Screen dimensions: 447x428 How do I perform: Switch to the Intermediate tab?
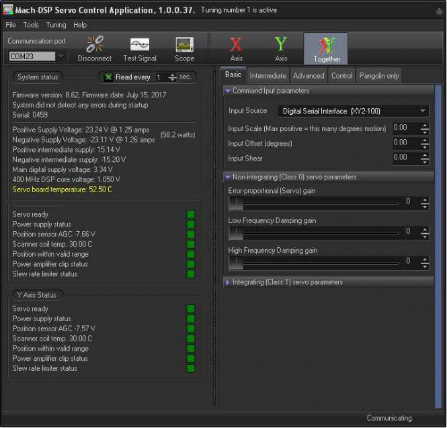click(268, 76)
